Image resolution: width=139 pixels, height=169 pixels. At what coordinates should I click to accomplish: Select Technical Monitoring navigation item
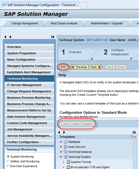click(29, 79)
